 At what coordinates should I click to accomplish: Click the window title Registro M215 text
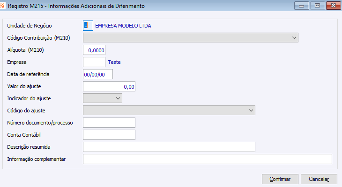(76, 6)
